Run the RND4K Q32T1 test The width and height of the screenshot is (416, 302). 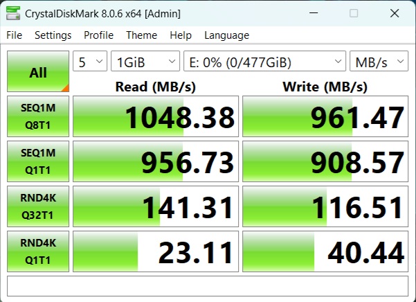point(38,206)
